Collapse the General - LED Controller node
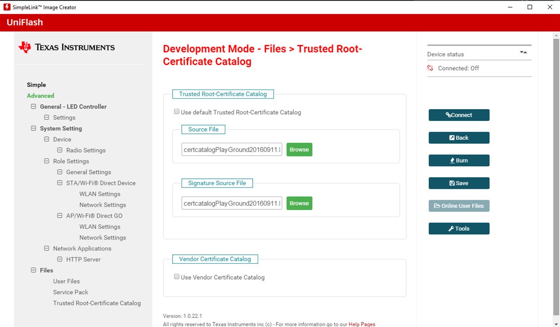The height and width of the screenshot is (327, 560). 33,106
